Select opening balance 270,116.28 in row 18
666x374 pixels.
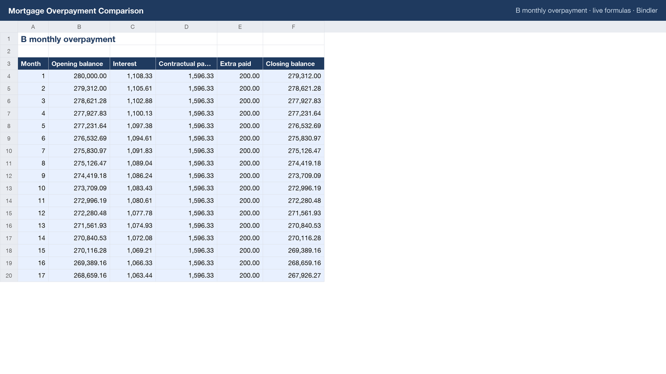79,251
